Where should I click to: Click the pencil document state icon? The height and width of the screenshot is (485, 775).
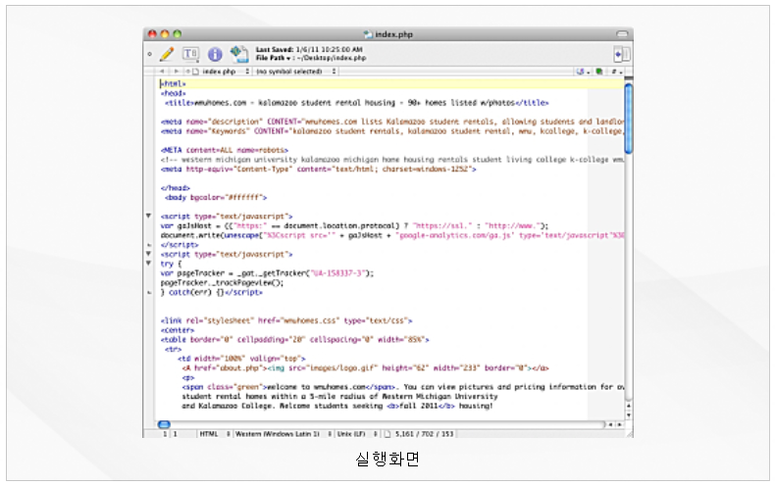point(167,54)
